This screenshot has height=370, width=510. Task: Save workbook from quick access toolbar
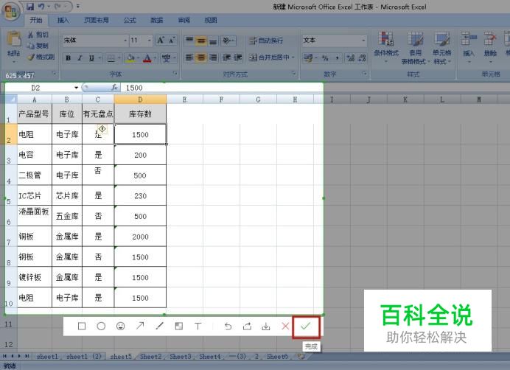click(x=30, y=7)
